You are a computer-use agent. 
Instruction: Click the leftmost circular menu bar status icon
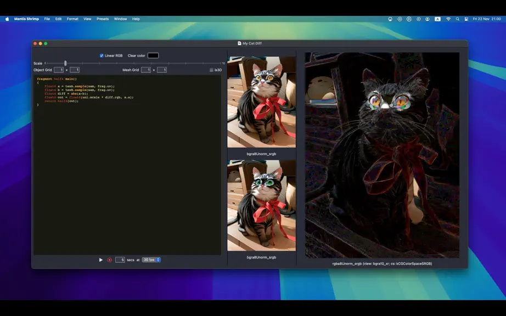[390, 19]
